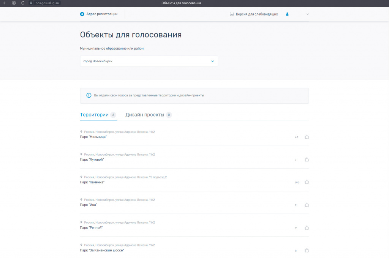Image resolution: width=389 pixels, height=259 pixels.
Task: Open the Парк "Речной" entry
Action: [x=91, y=227]
